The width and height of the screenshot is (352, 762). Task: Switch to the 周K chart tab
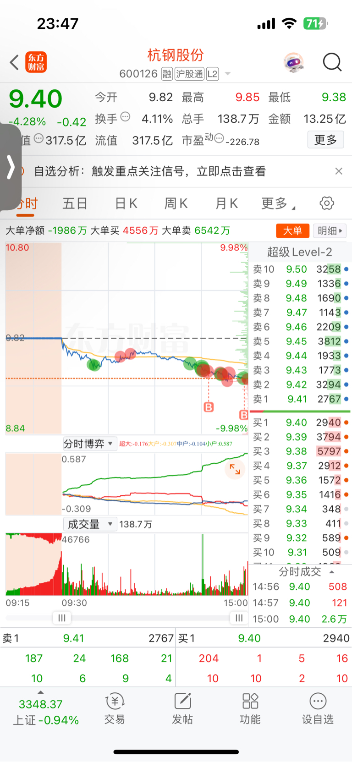[176, 203]
